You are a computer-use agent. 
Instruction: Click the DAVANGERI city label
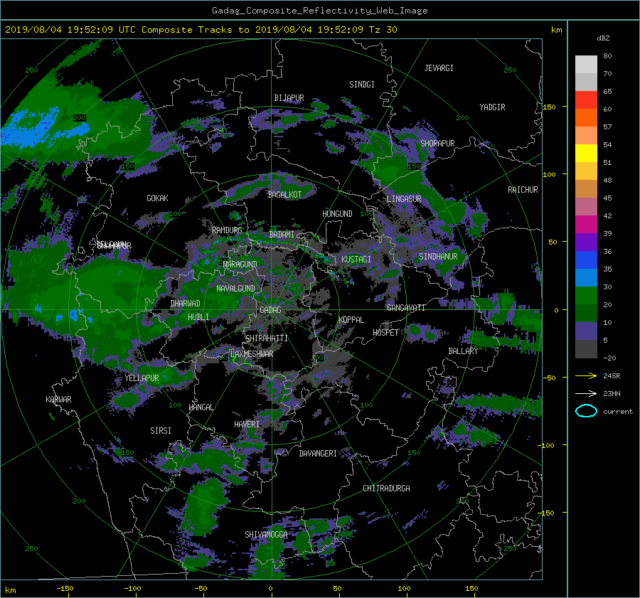(x=318, y=454)
